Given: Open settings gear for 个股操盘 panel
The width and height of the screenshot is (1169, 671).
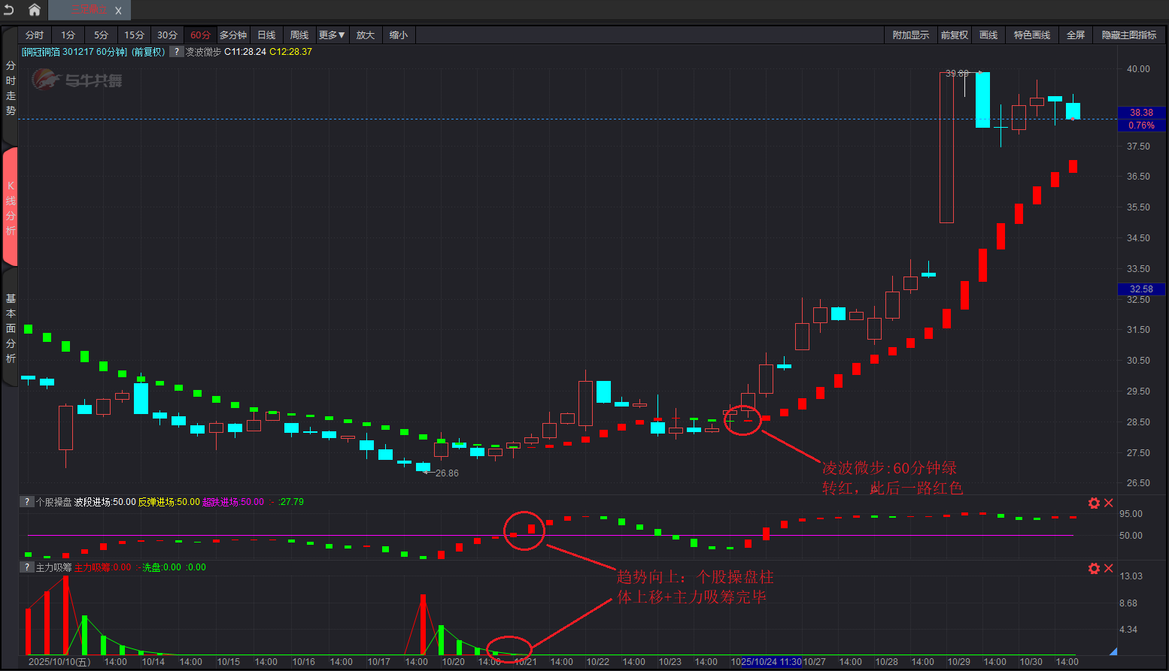Looking at the screenshot, I should pyautogui.click(x=1094, y=503).
